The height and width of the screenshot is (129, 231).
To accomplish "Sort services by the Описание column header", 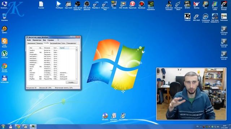I will tap(48, 48).
